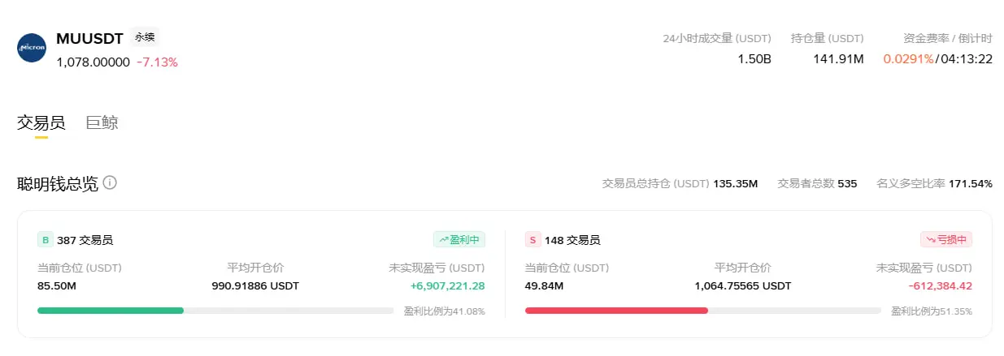The height and width of the screenshot is (356, 1004).
Task: Click the green B long-traders badge
Action: click(x=46, y=240)
